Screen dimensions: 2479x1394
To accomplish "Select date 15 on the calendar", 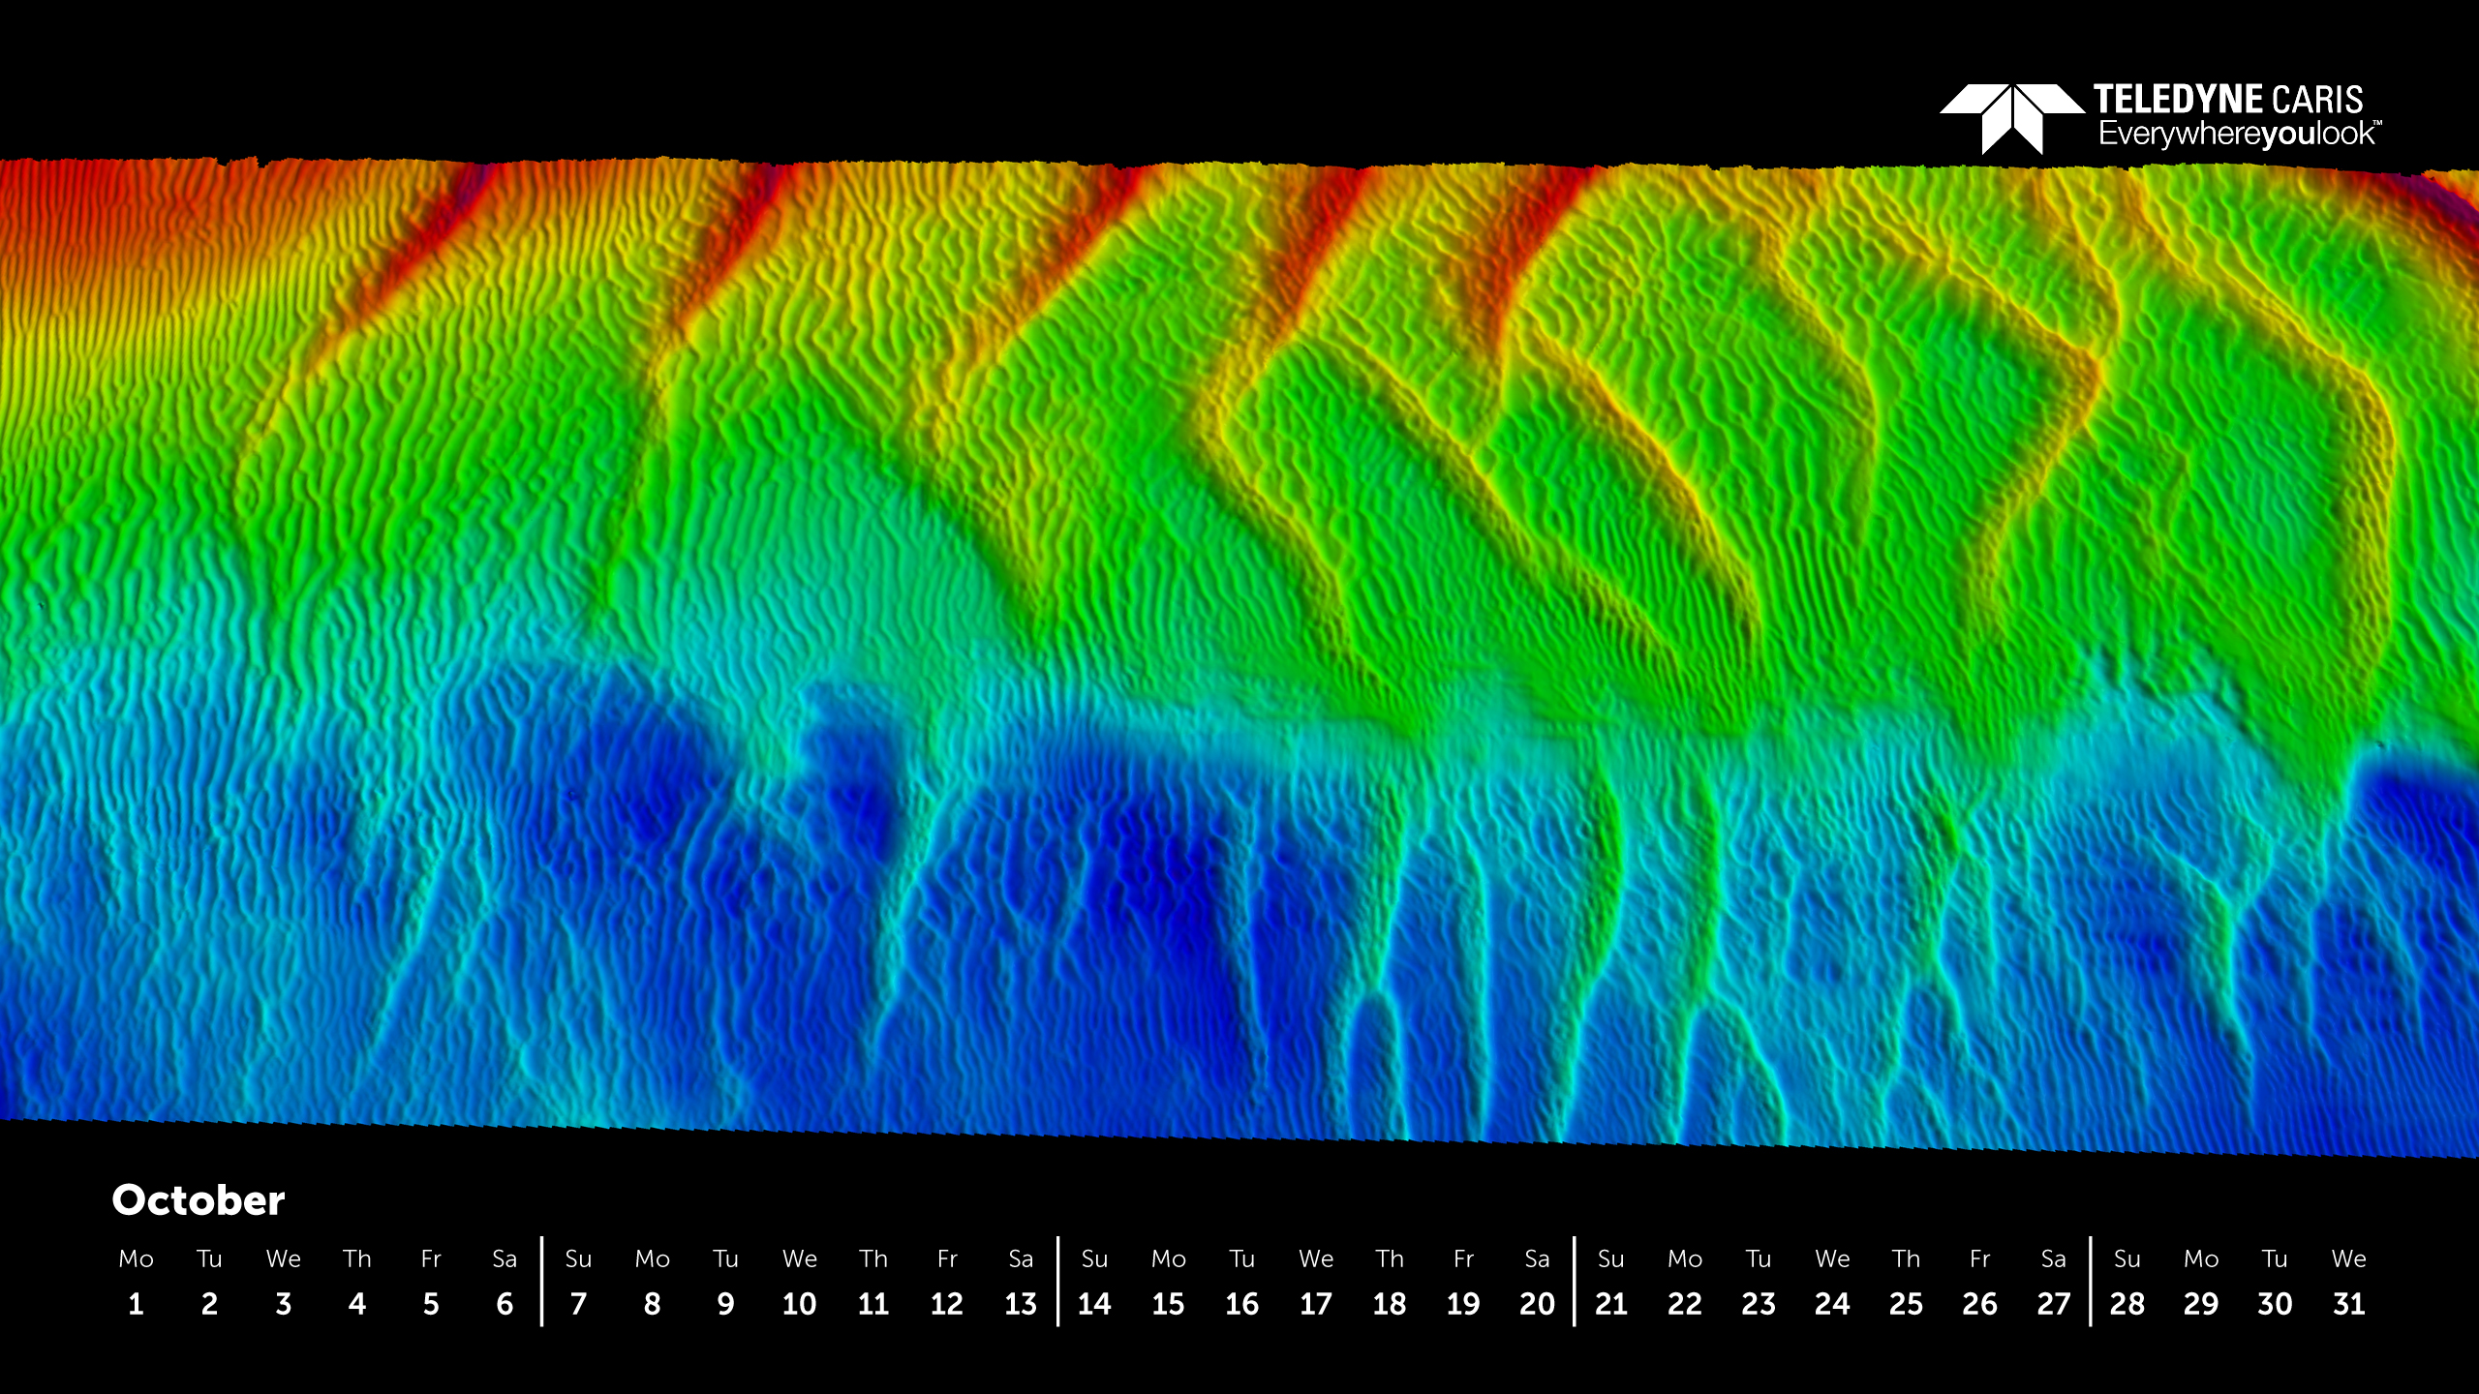I will point(1168,1304).
